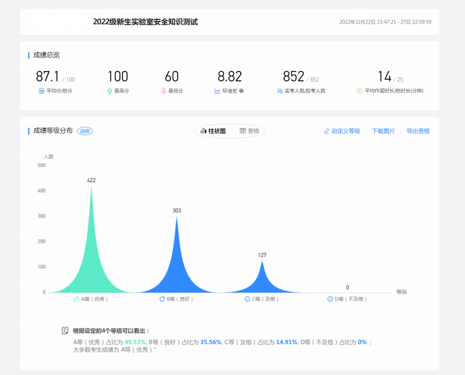Switch to the 柱状图 chart view
465x375 pixels.
pyautogui.click(x=213, y=131)
